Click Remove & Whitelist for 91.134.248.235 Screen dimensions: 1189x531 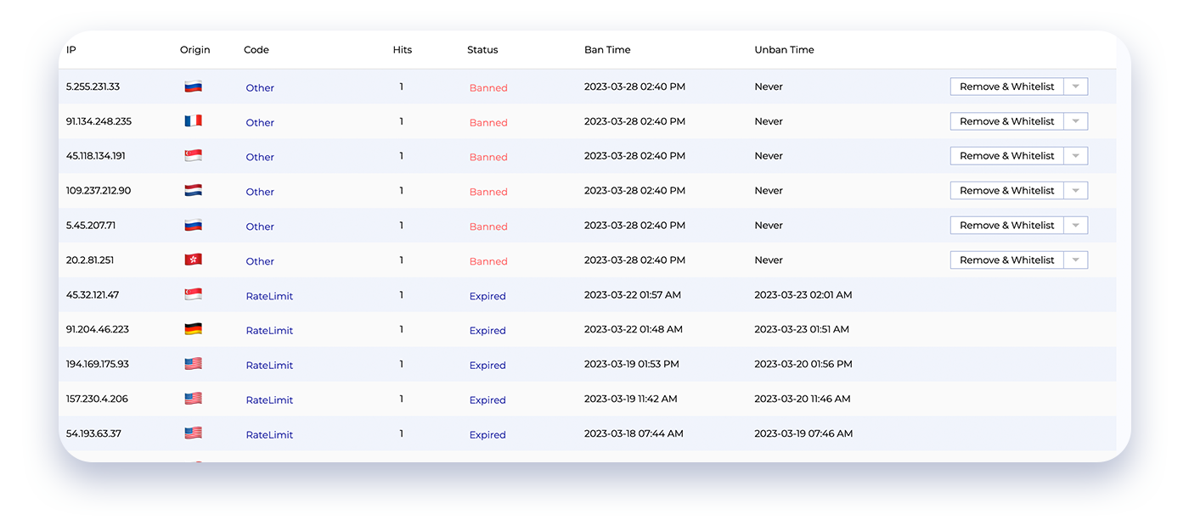(x=1006, y=120)
